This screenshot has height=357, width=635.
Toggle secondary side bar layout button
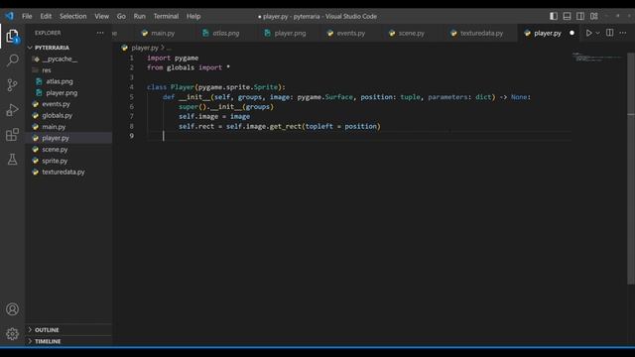(x=580, y=16)
